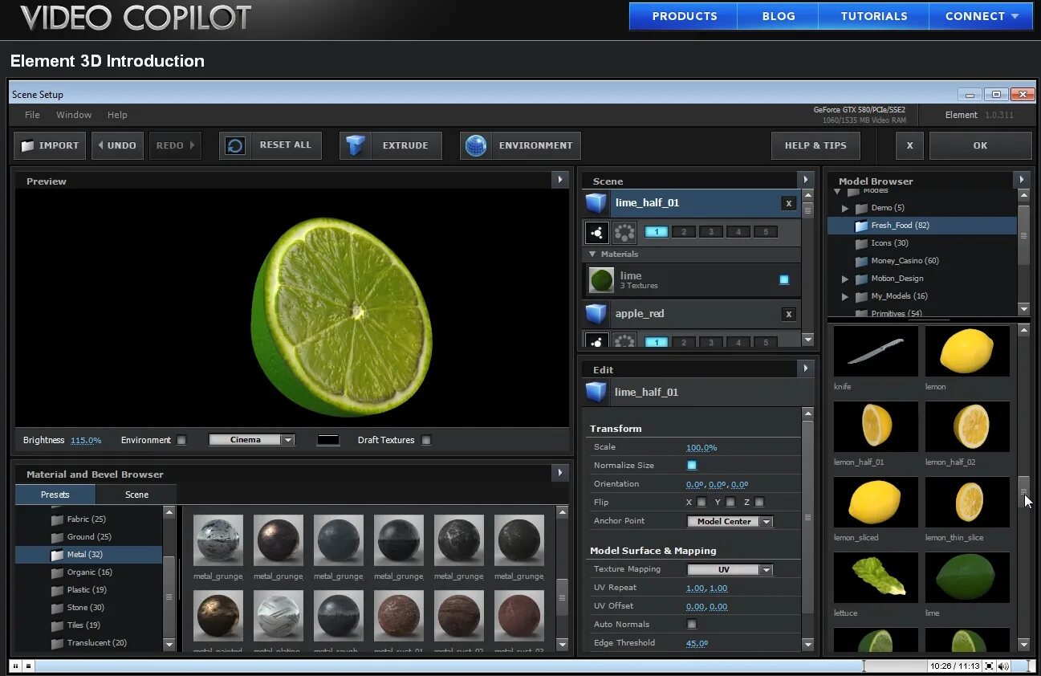This screenshot has height=676, width=1041.
Task: Select the lemon model thumbnail
Action: tap(967, 351)
